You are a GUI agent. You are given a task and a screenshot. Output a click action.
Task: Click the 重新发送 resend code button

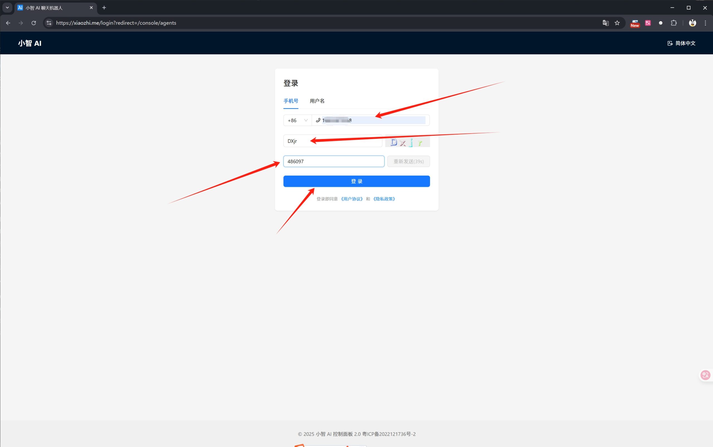click(409, 161)
